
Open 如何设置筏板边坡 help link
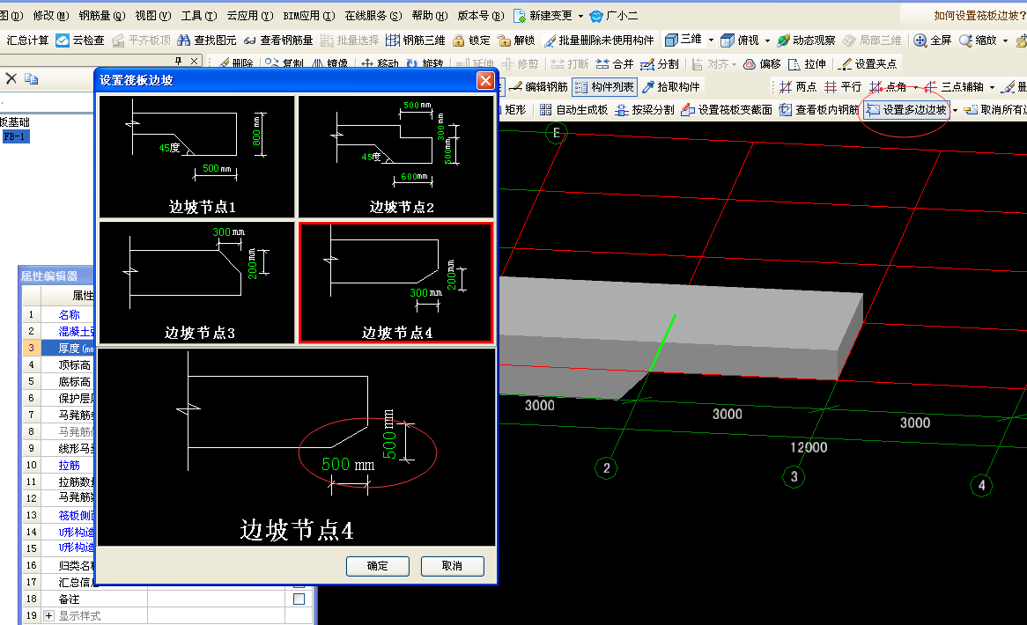979,16
